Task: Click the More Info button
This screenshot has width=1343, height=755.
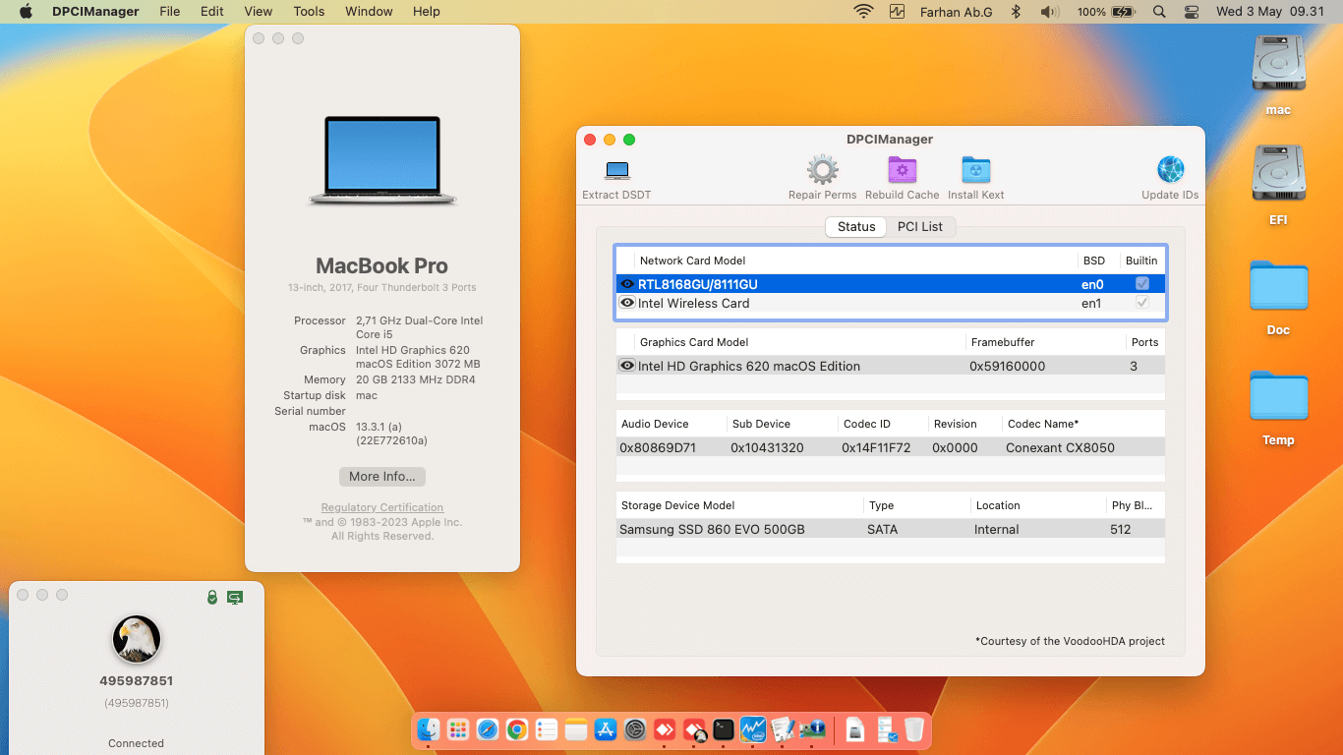Action: click(x=381, y=476)
